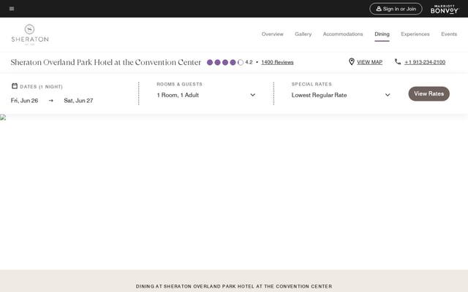Expand the Special Rates dropdown
468x292 pixels.
click(341, 95)
